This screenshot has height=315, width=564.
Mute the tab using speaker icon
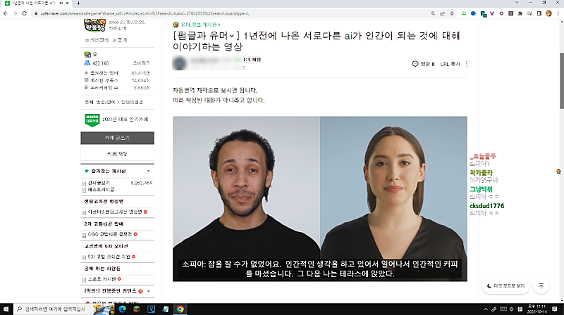click(x=61, y=4)
